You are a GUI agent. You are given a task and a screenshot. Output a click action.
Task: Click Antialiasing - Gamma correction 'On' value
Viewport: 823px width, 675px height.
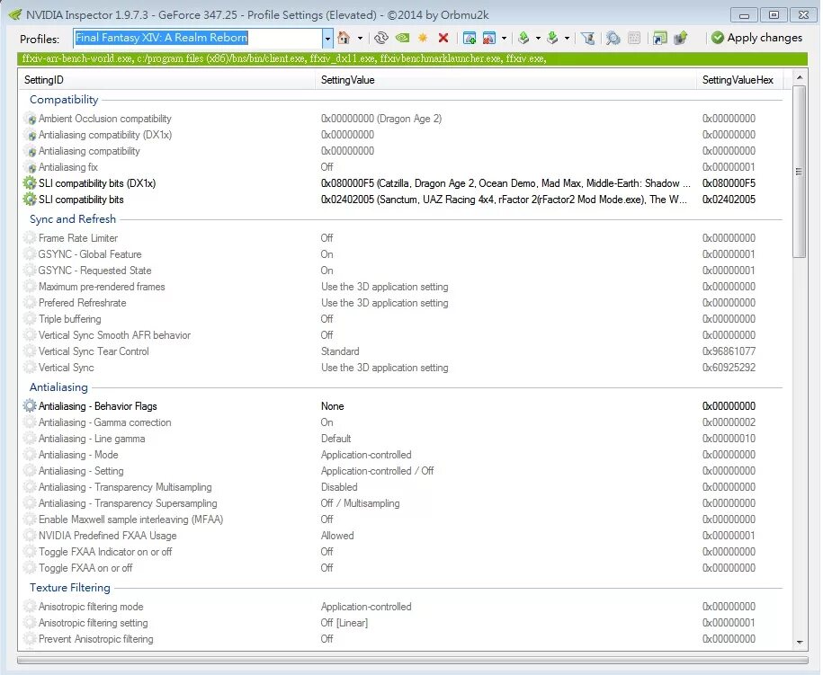327,422
